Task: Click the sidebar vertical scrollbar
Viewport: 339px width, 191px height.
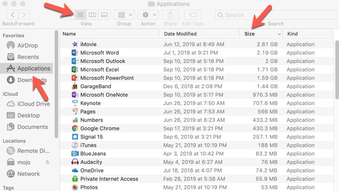Action: point(56,84)
